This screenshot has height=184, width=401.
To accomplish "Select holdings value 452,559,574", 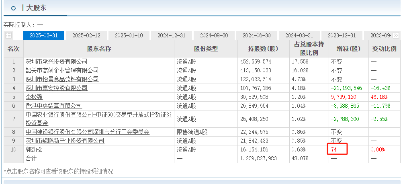I will pos(256,61).
